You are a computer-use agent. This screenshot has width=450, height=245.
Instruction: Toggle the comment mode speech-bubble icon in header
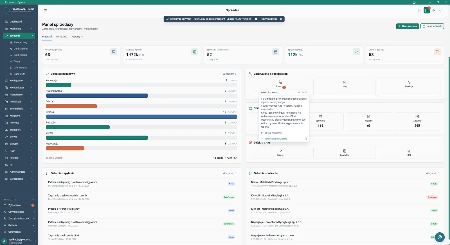click(x=427, y=10)
